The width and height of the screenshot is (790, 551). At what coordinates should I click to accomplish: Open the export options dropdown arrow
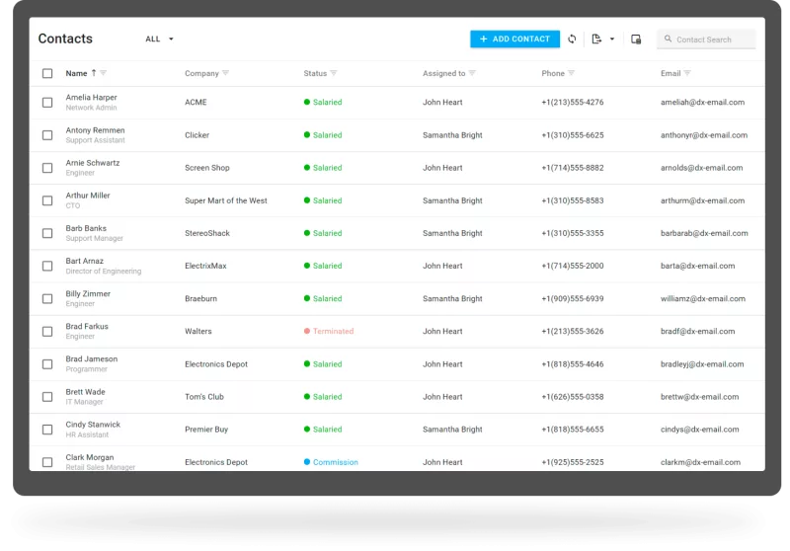click(x=612, y=39)
